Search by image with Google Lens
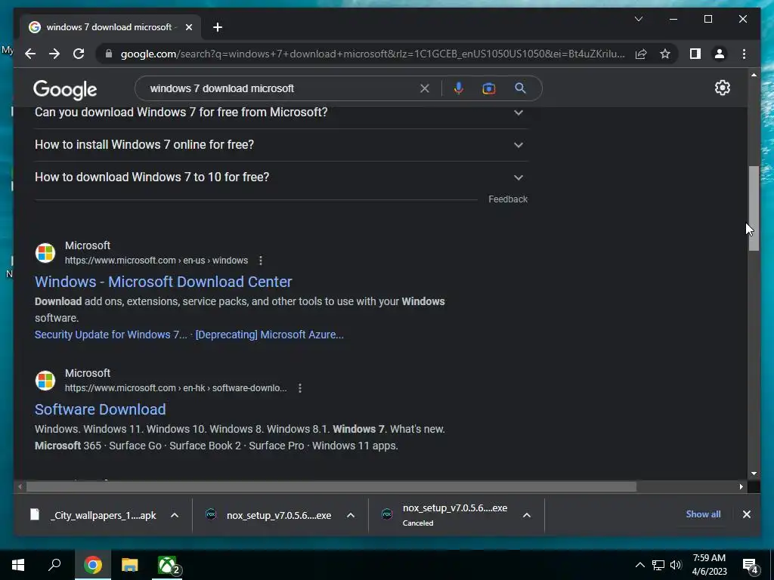 (489, 88)
